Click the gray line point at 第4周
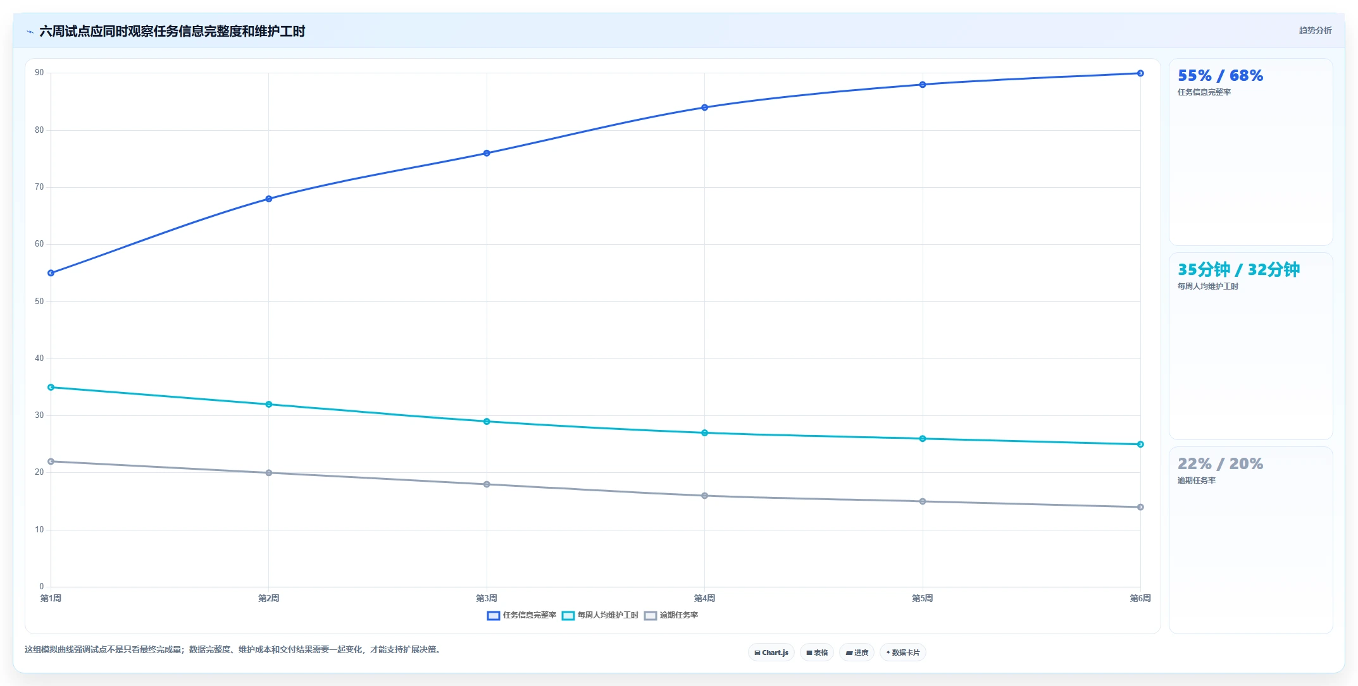The width and height of the screenshot is (1358, 686). (704, 496)
